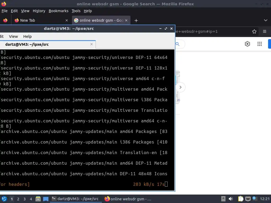Open a new Firefox tab with plus button
Viewport: 271px width, 203px height.
click(136, 21)
